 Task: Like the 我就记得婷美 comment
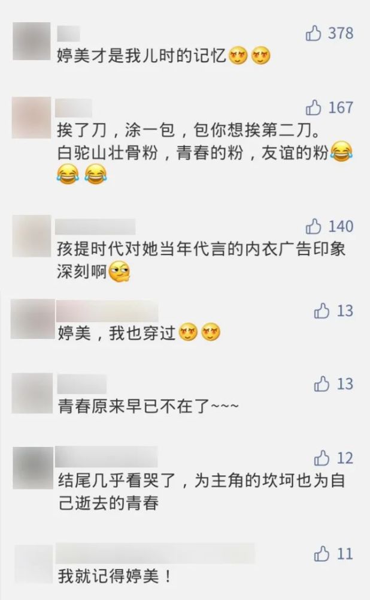(x=322, y=554)
